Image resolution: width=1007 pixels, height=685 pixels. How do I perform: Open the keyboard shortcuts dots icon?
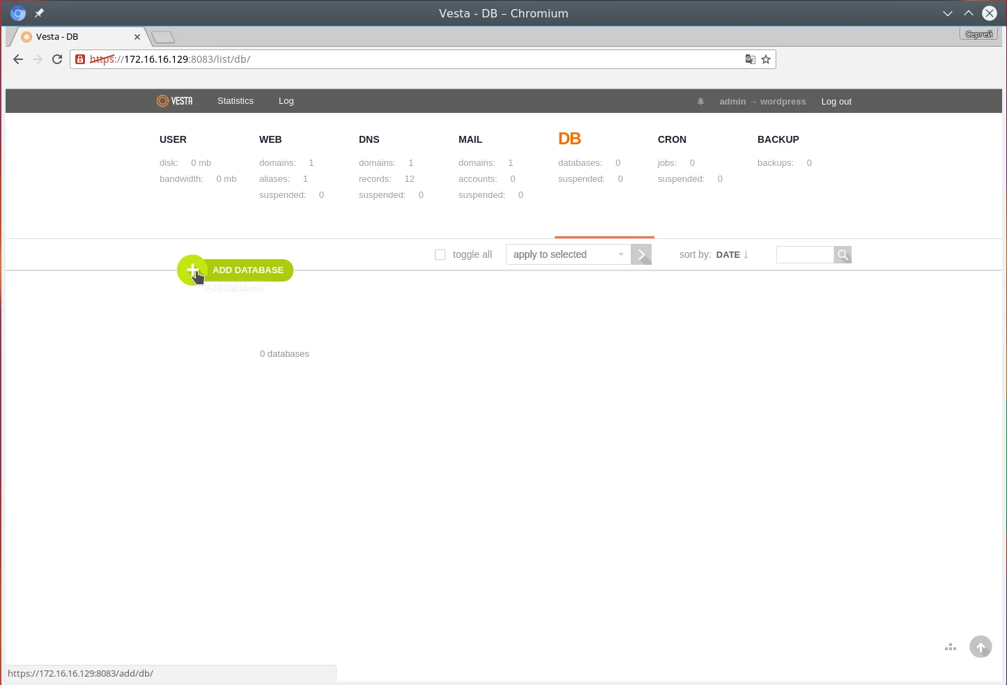click(951, 647)
